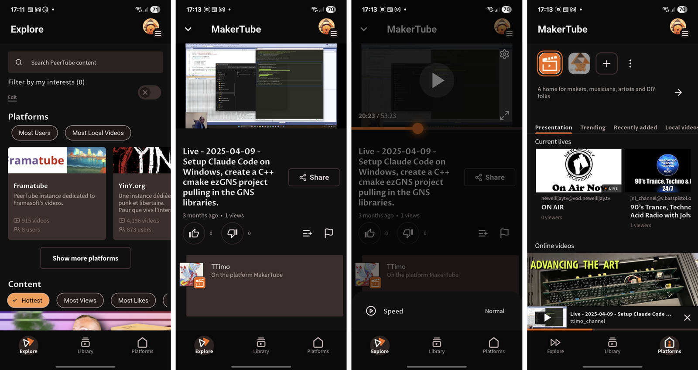Viewport: 698px width, 370px height.
Task: Click the Show more platforms button
Action: pos(86,258)
